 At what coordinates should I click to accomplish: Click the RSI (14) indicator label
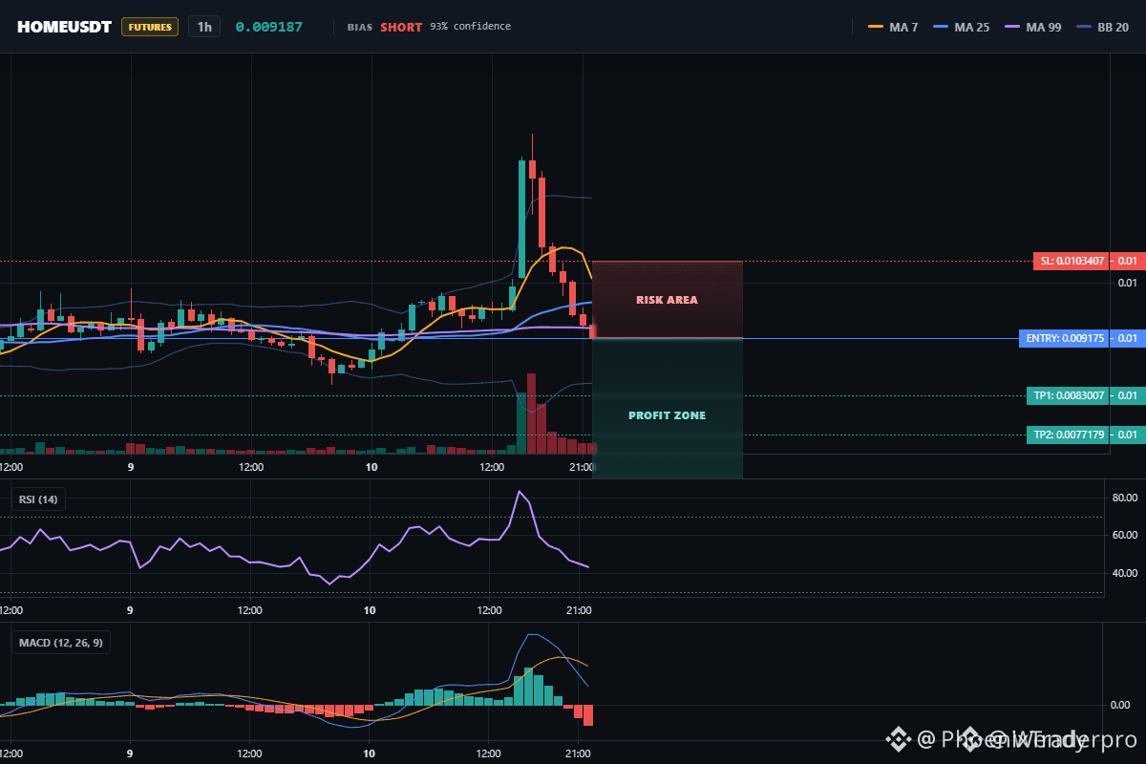(38, 499)
